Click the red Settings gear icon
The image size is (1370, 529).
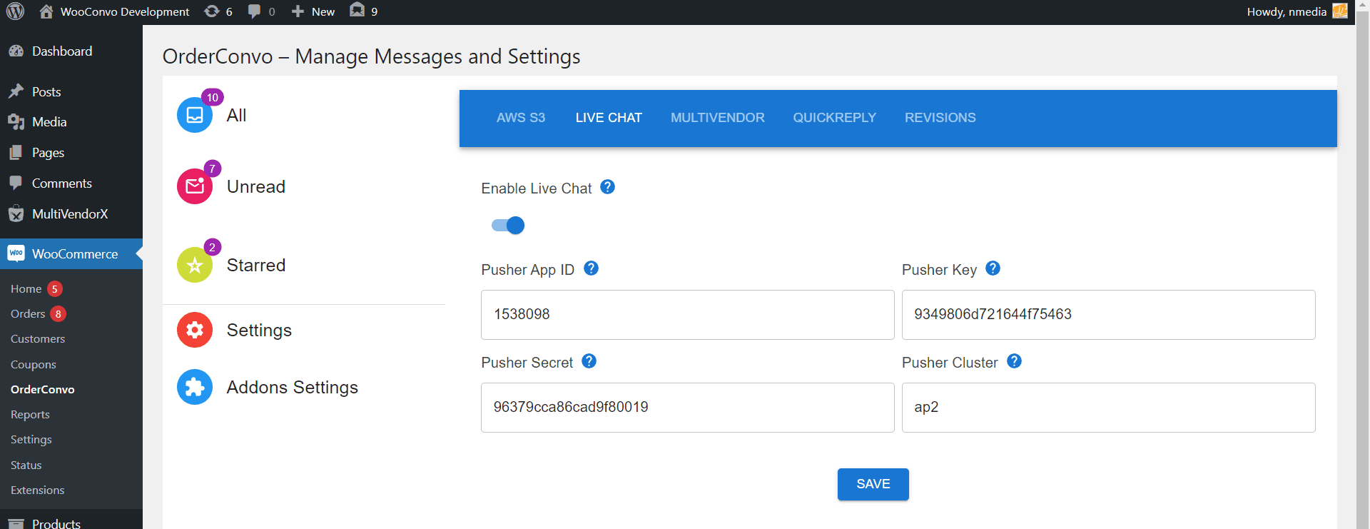(195, 330)
